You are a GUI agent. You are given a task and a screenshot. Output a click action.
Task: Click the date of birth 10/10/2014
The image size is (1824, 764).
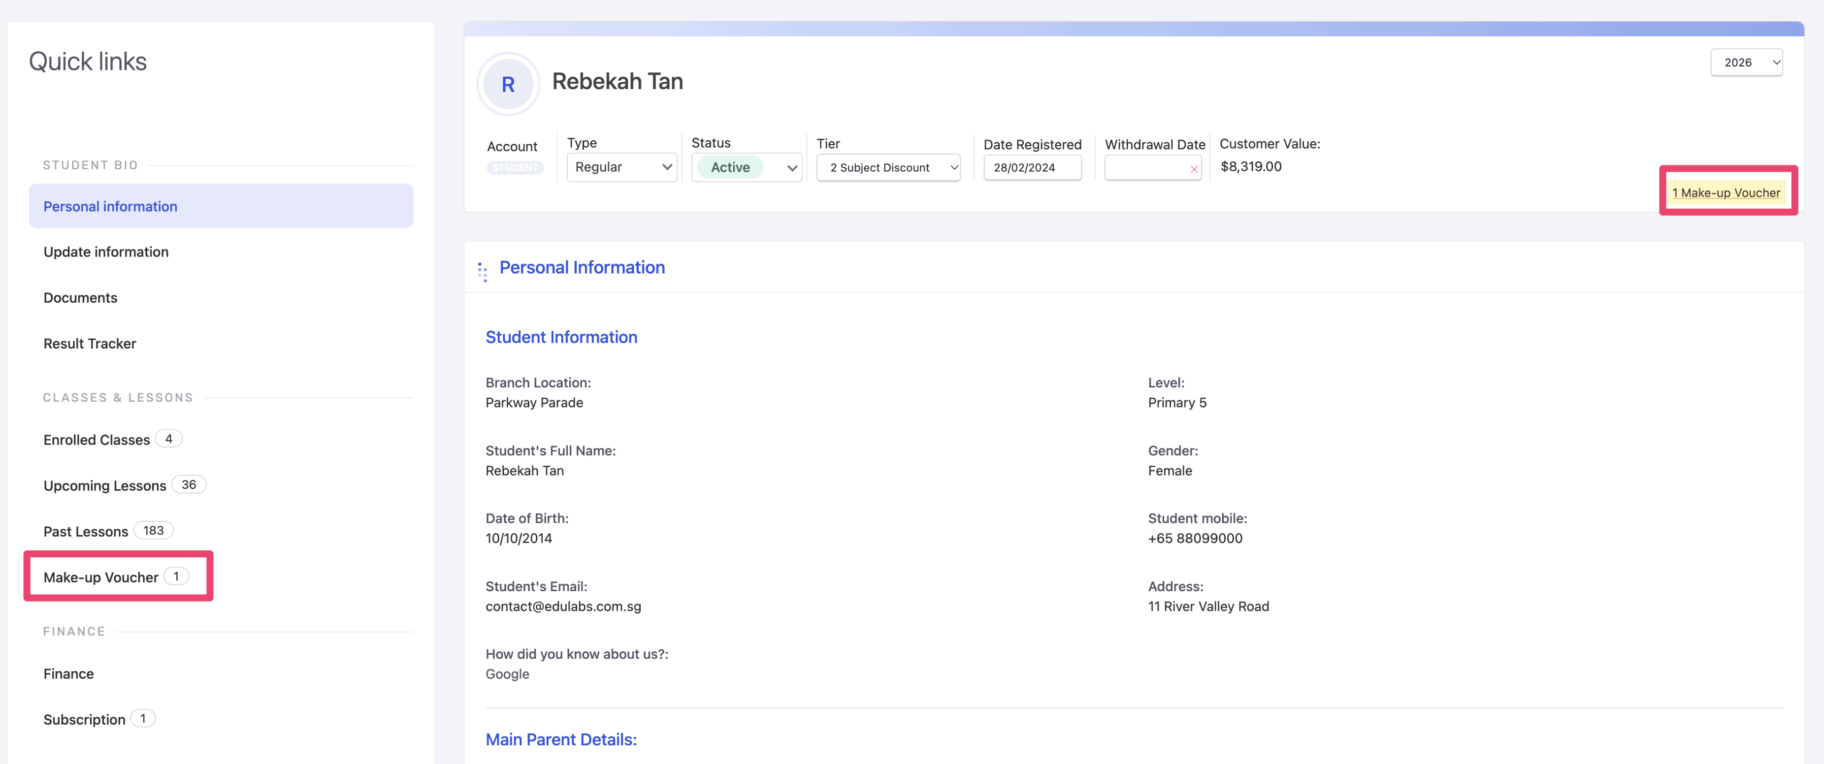click(x=519, y=538)
